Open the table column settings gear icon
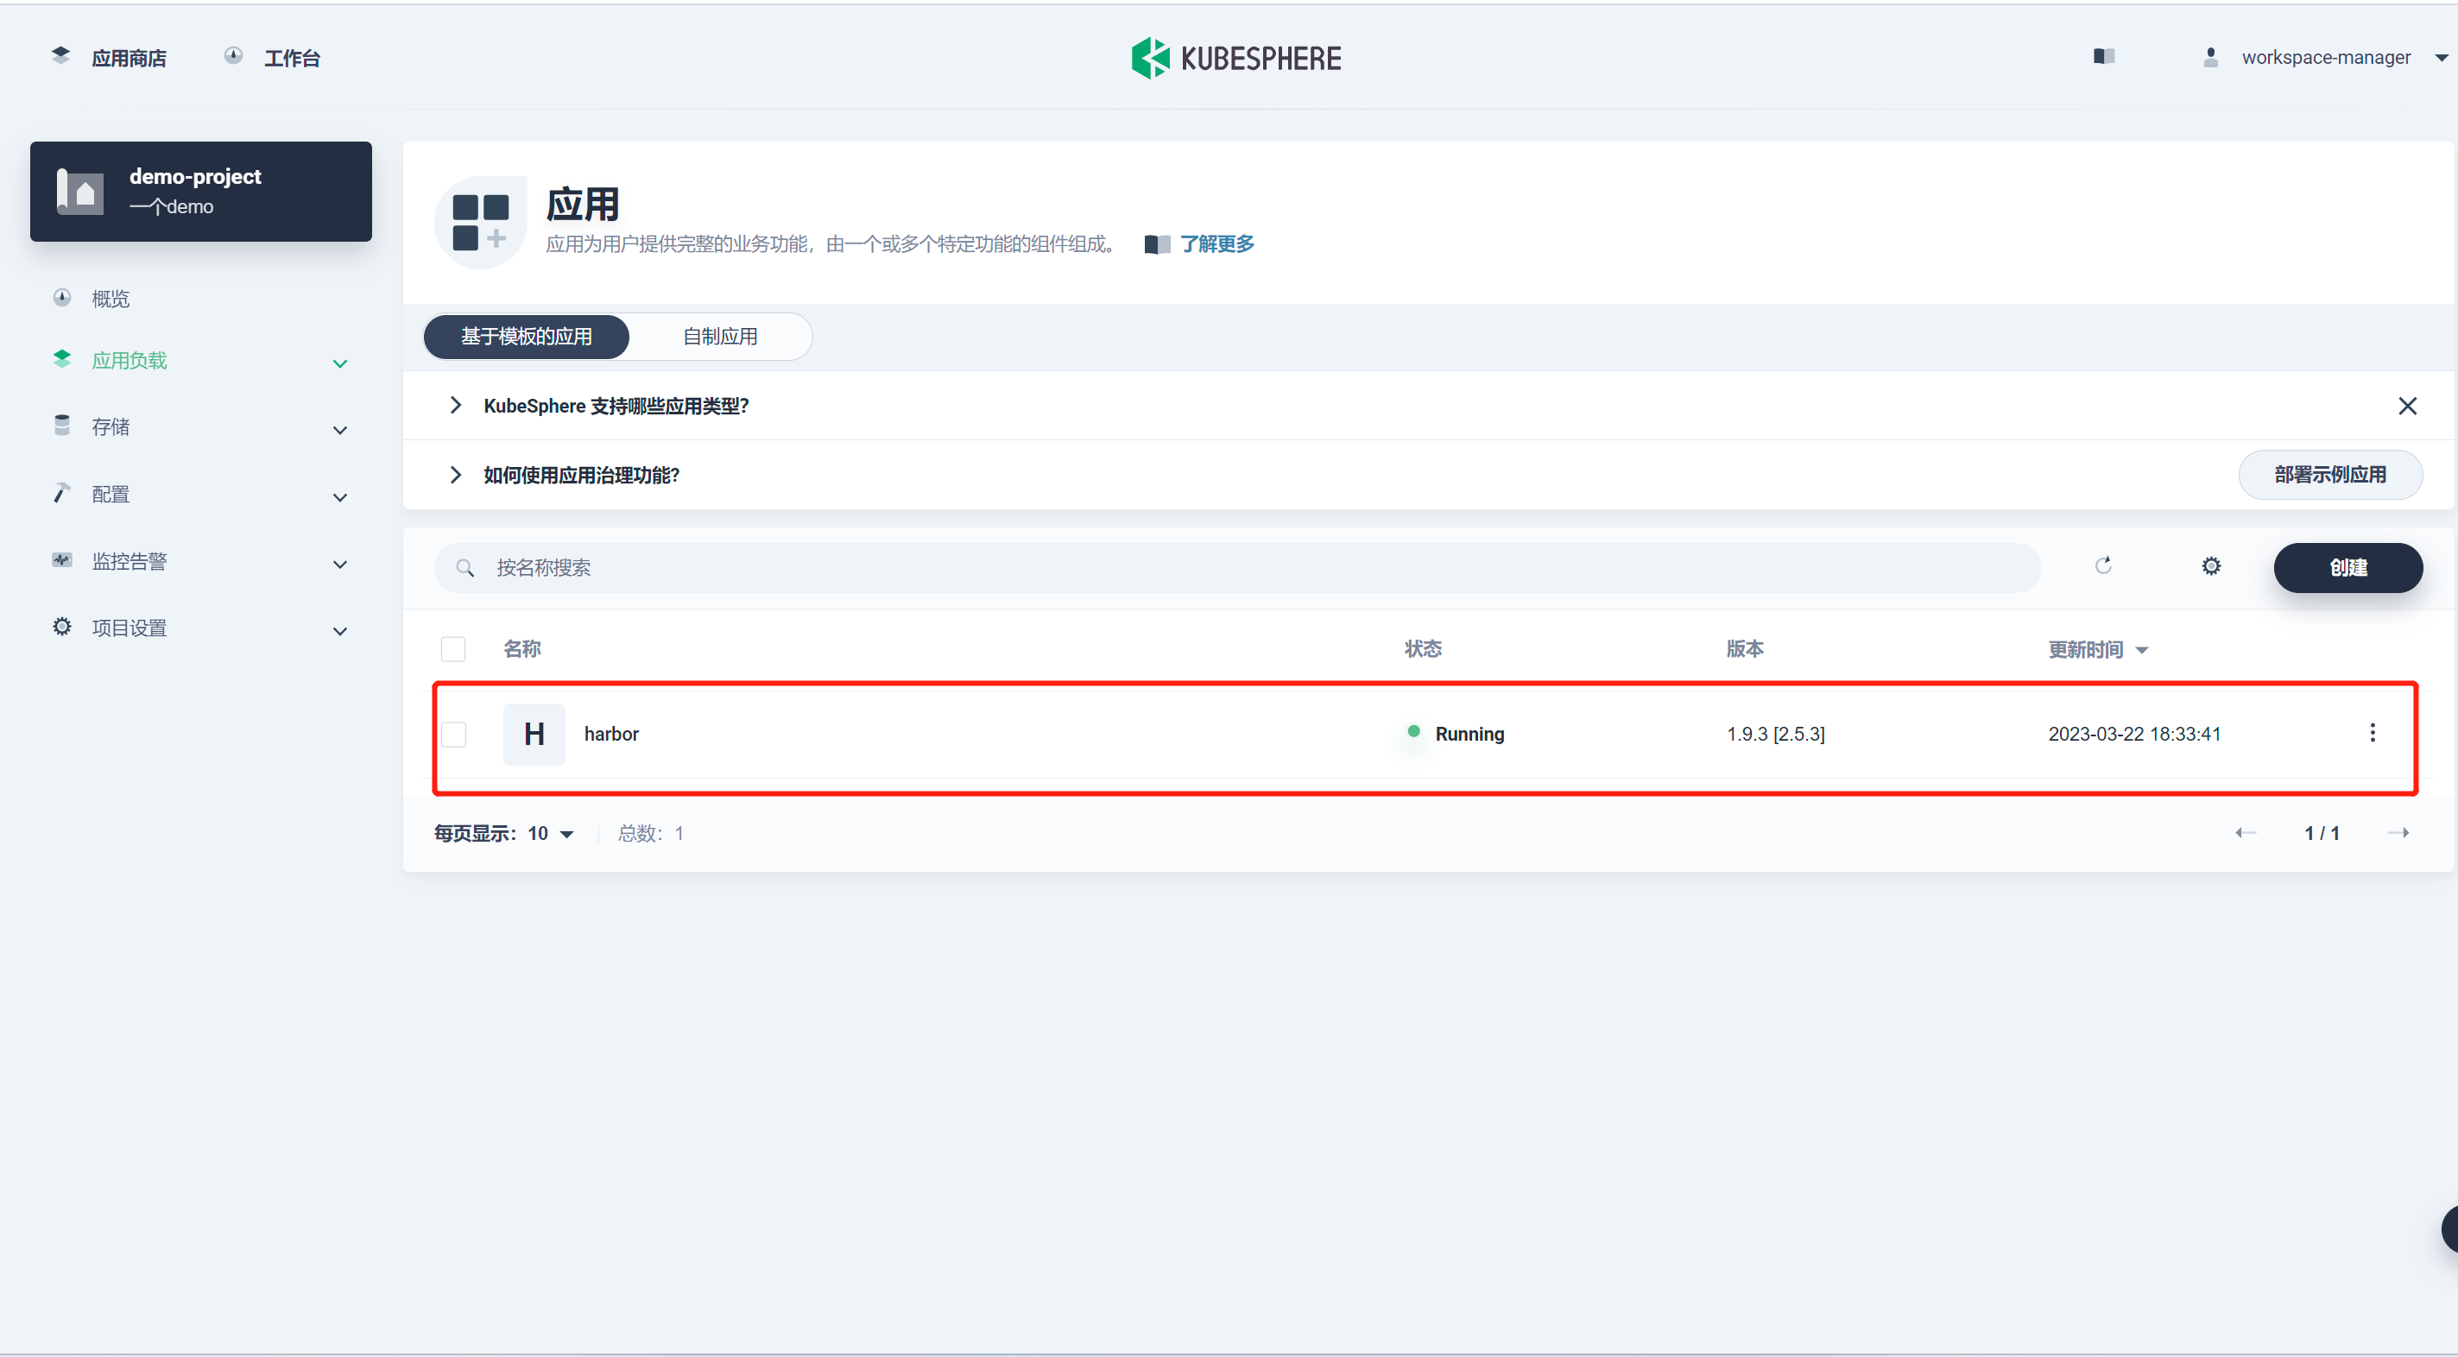2458x1357 pixels. (2212, 566)
